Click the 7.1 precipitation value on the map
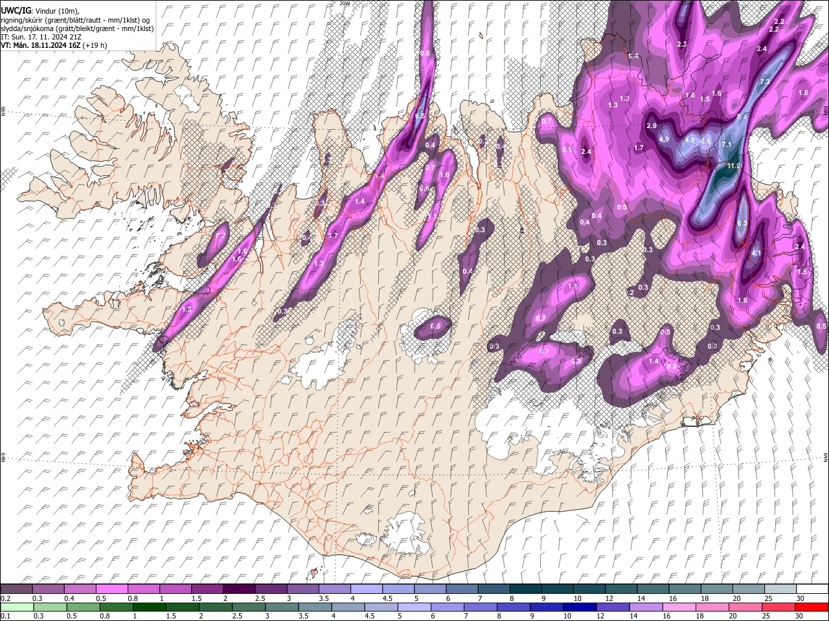Screen dimensions: 829x621 [726, 144]
